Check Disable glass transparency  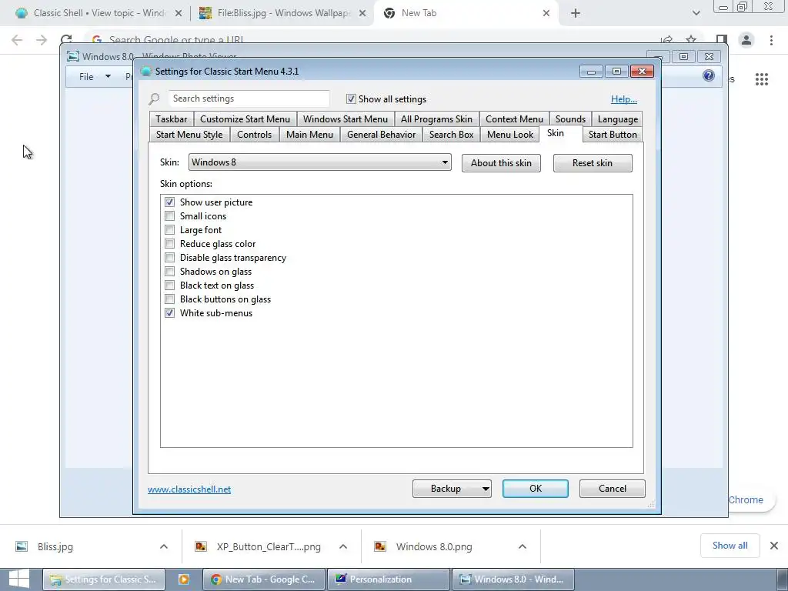170,257
